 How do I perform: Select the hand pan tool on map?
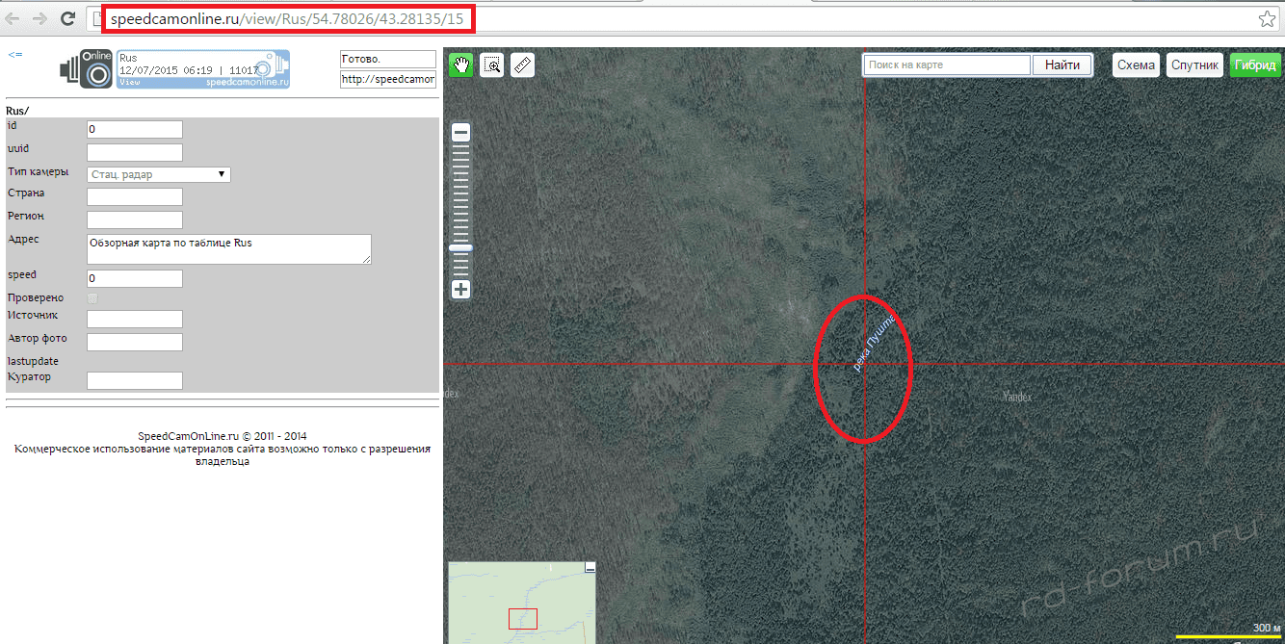point(461,65)
